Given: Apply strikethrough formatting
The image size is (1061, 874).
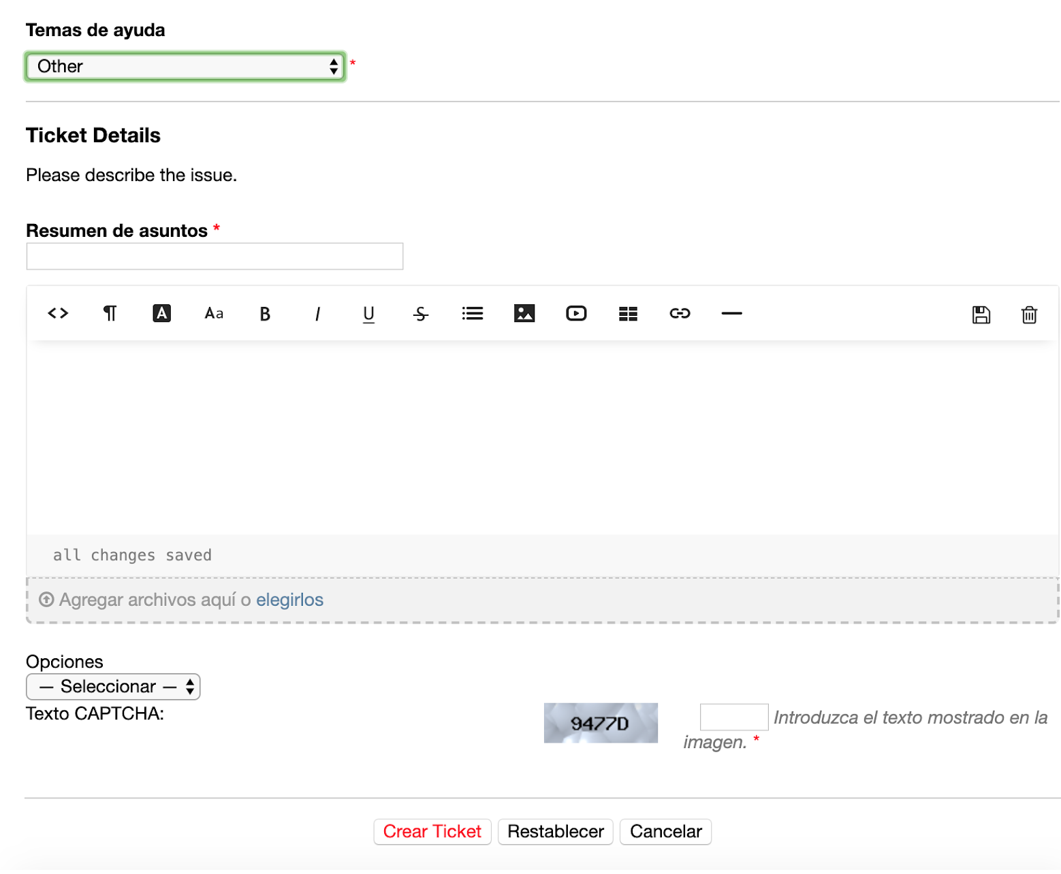Looking at the screenshot, I should pos(420,313).
